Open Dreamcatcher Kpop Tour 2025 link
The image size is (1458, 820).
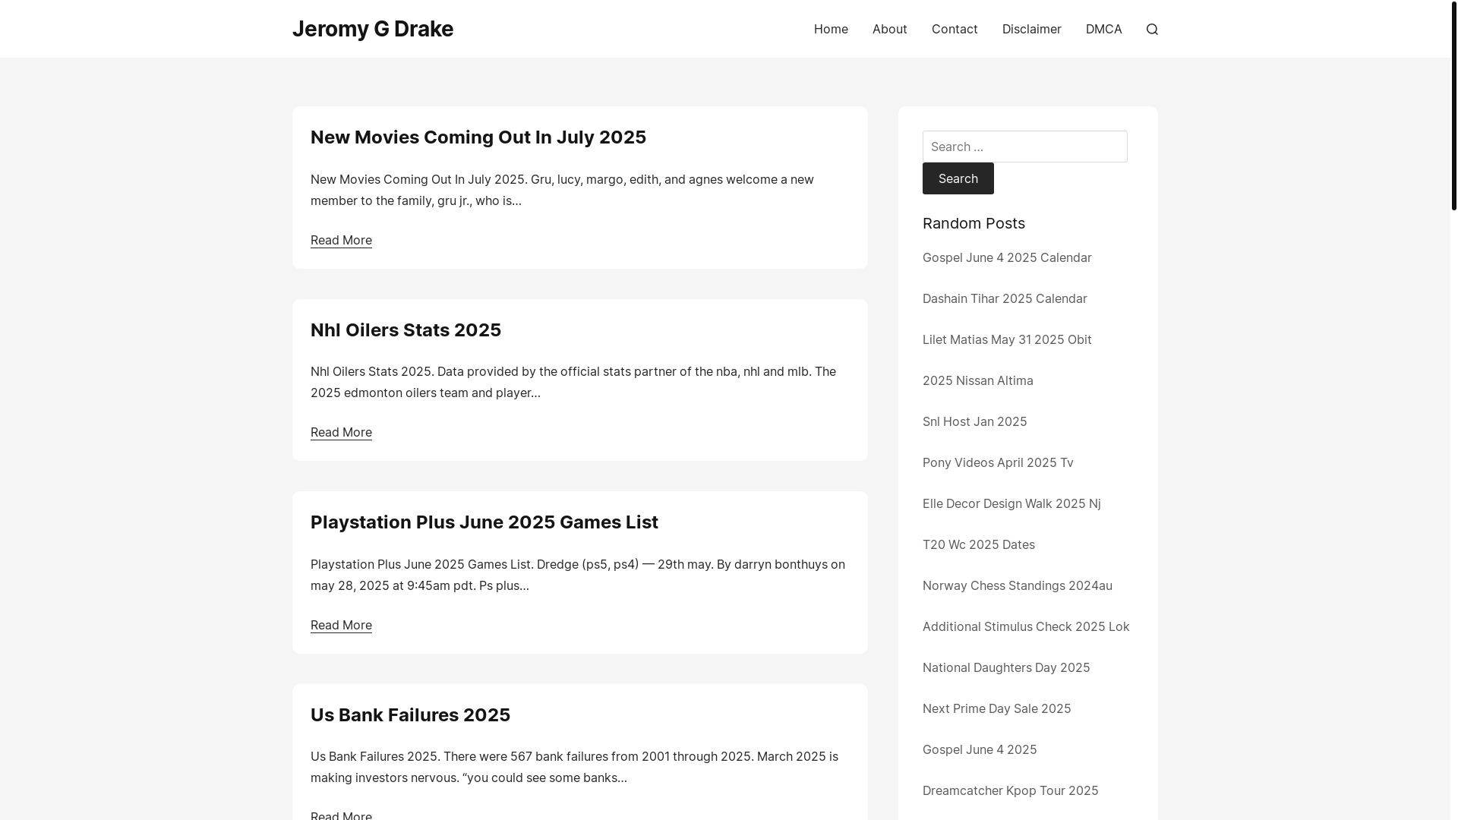coord(1010,790)
